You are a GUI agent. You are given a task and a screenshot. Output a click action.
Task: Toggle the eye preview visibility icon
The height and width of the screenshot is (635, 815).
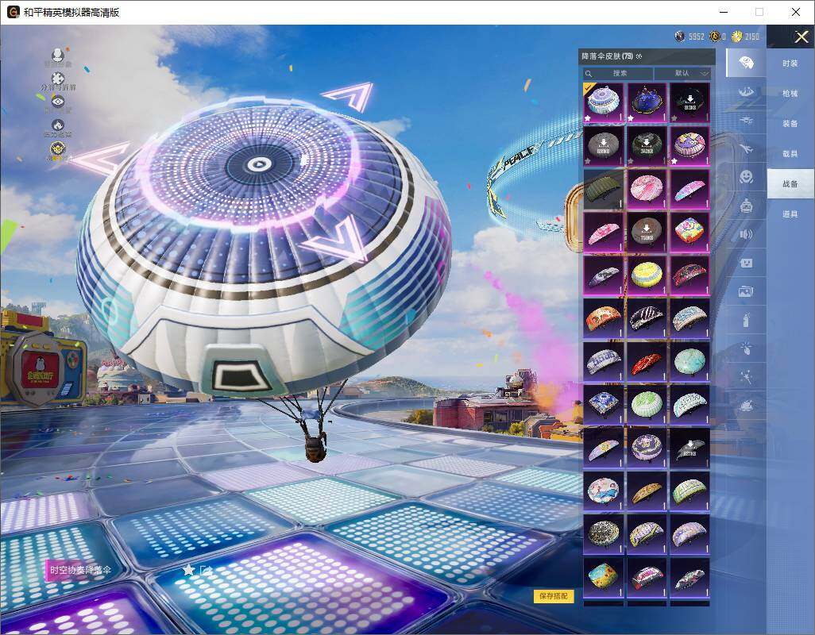58,101
